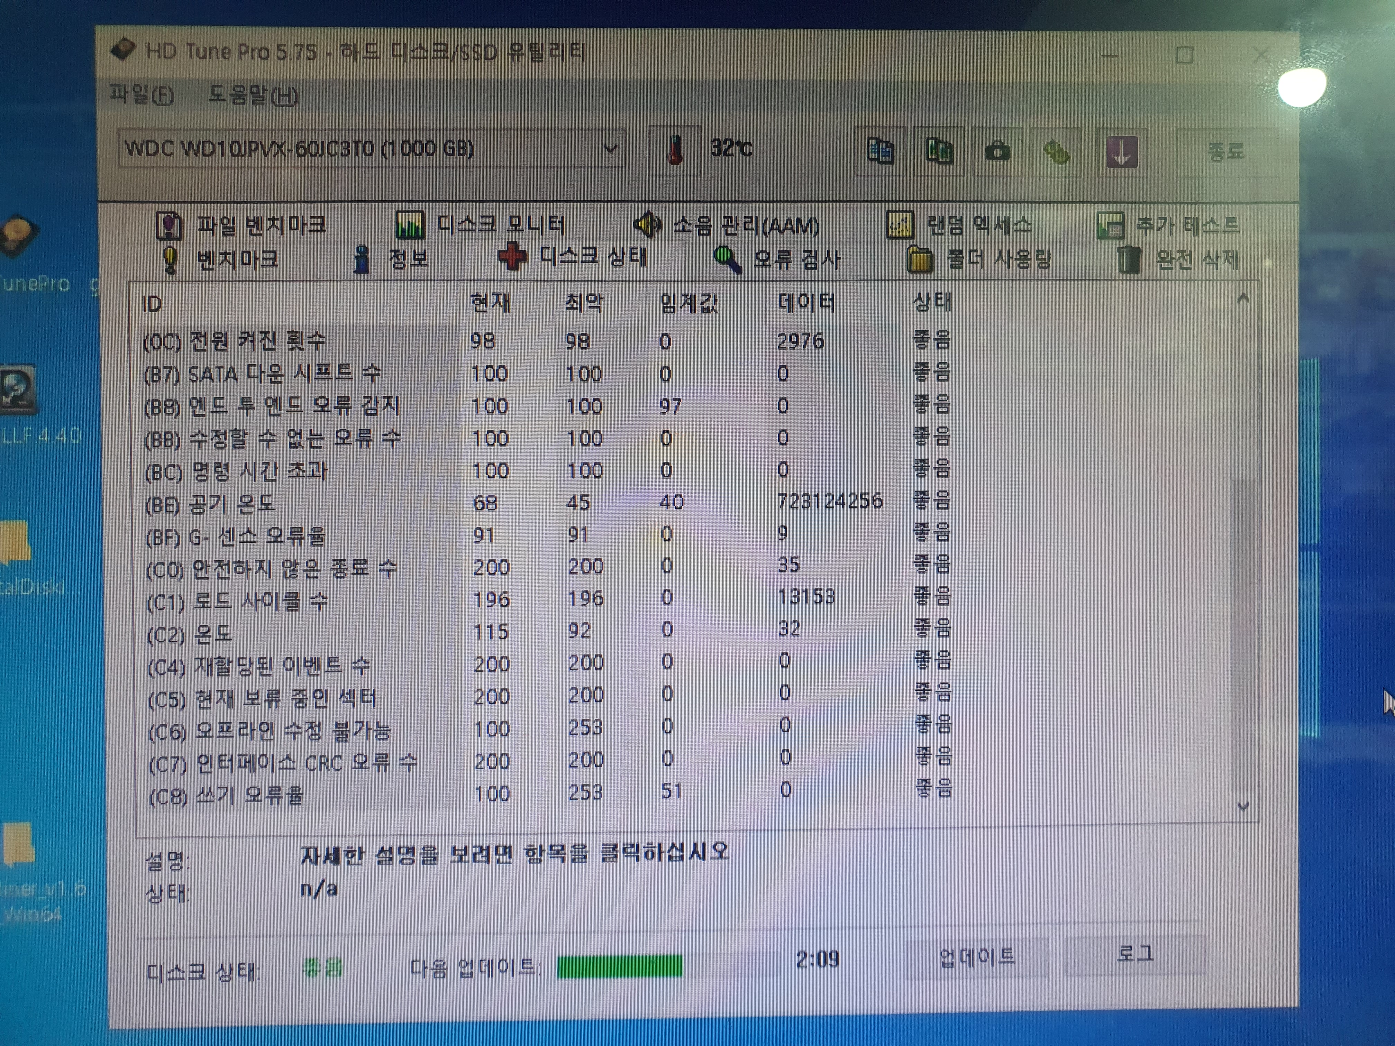Viewport: 1395px width, 1046px height.
Task: Switch to the 랜덤 엑세스 tab
Action: point(959,225)
